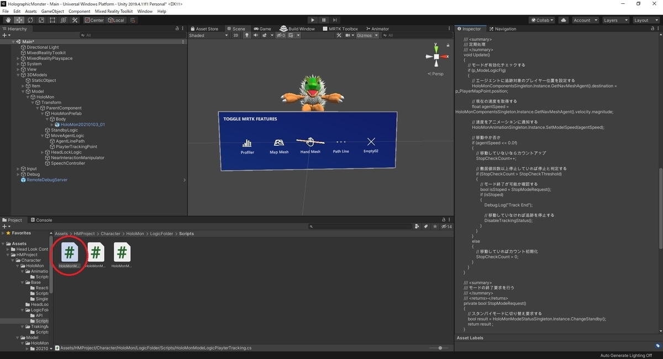Toggle hidden packages count in Project
The width and height of the screenshot is (663, 359).
[x=446, y=226]
